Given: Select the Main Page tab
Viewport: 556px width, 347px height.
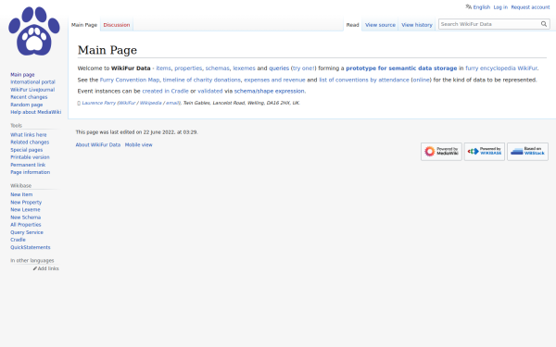Looking at the screenshot, I should pyautogui.click(x=84, y=25).
